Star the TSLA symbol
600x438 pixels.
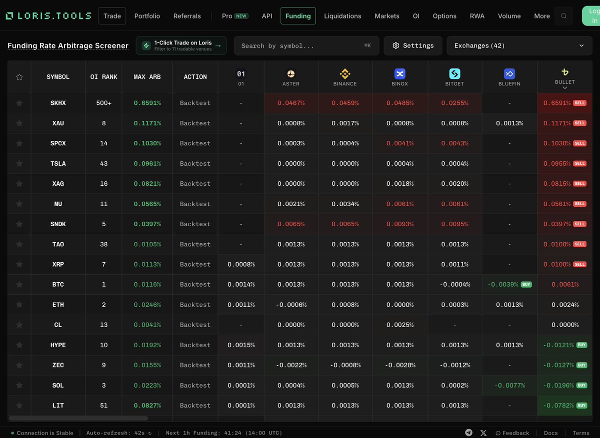coord(19,163)
